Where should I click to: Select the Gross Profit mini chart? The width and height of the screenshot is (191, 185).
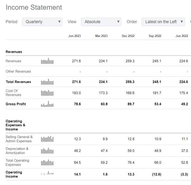coord(47,104)
